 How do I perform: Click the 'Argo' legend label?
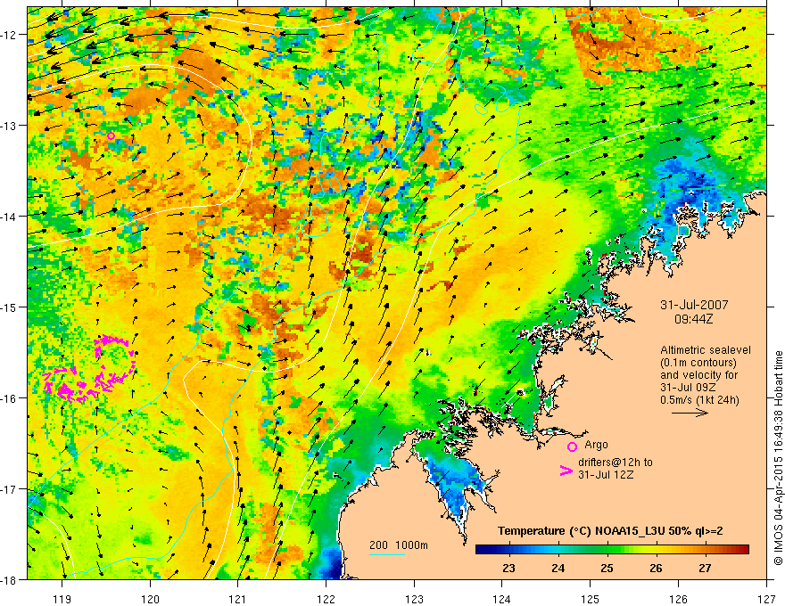[596, 445]
